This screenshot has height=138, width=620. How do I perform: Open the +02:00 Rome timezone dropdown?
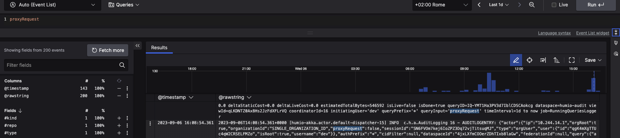tap(441, 5)
